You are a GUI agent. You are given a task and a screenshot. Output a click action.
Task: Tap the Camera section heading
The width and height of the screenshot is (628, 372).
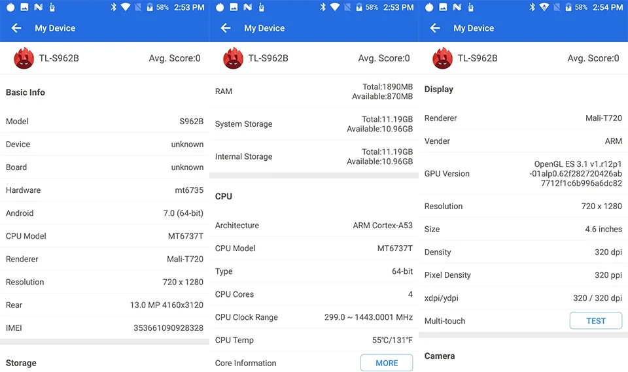[x=440, y=356]
